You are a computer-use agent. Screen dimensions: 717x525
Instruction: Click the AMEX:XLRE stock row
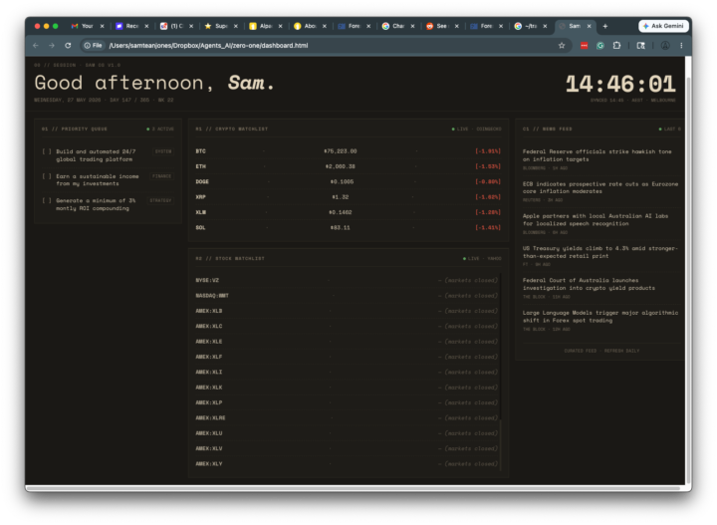coord(347,418)
